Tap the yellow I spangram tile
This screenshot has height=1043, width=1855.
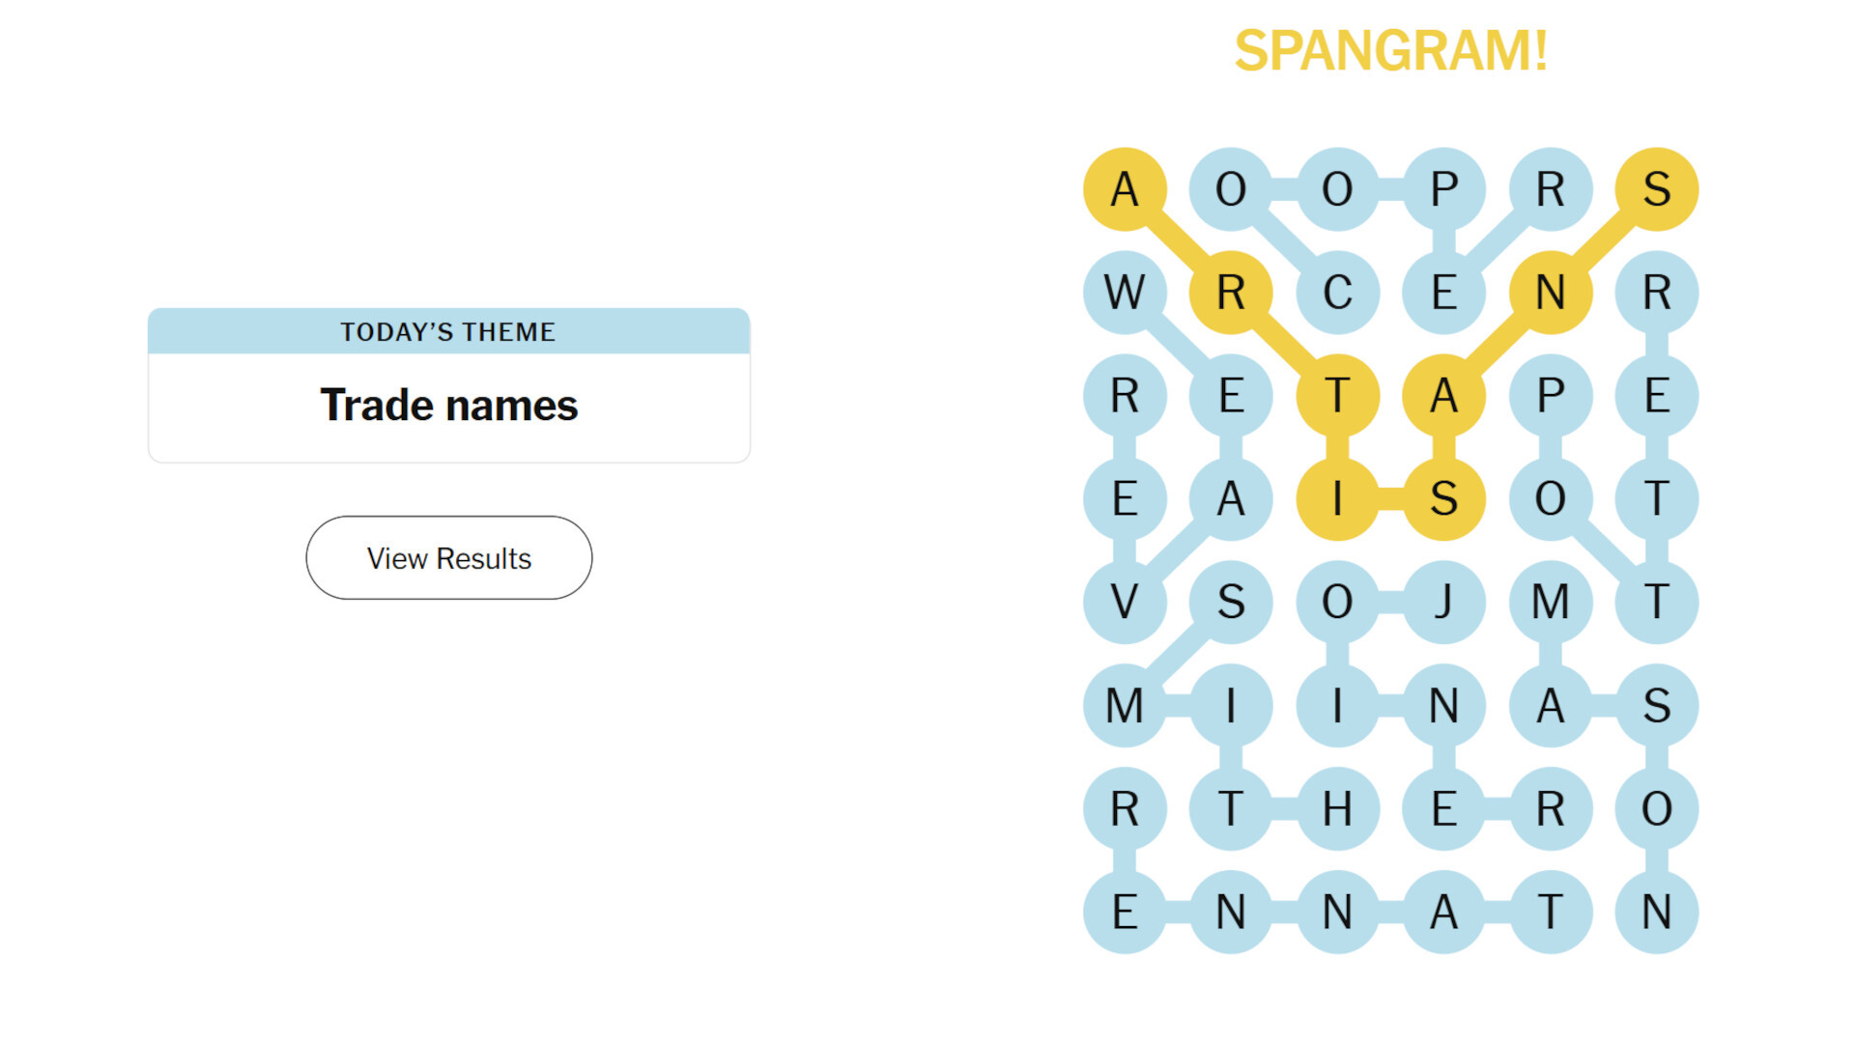click(x=1337, y=499)
